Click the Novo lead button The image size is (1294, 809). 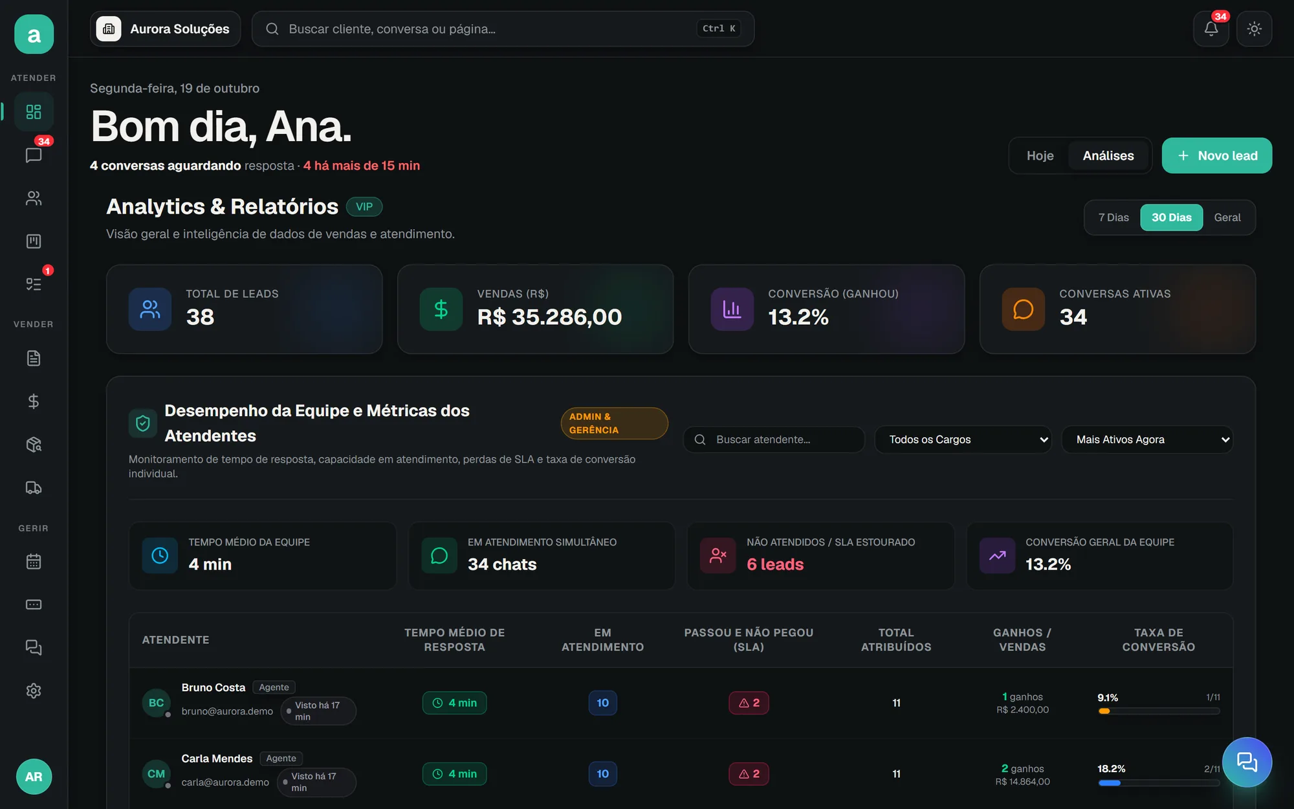(1217, 155)
